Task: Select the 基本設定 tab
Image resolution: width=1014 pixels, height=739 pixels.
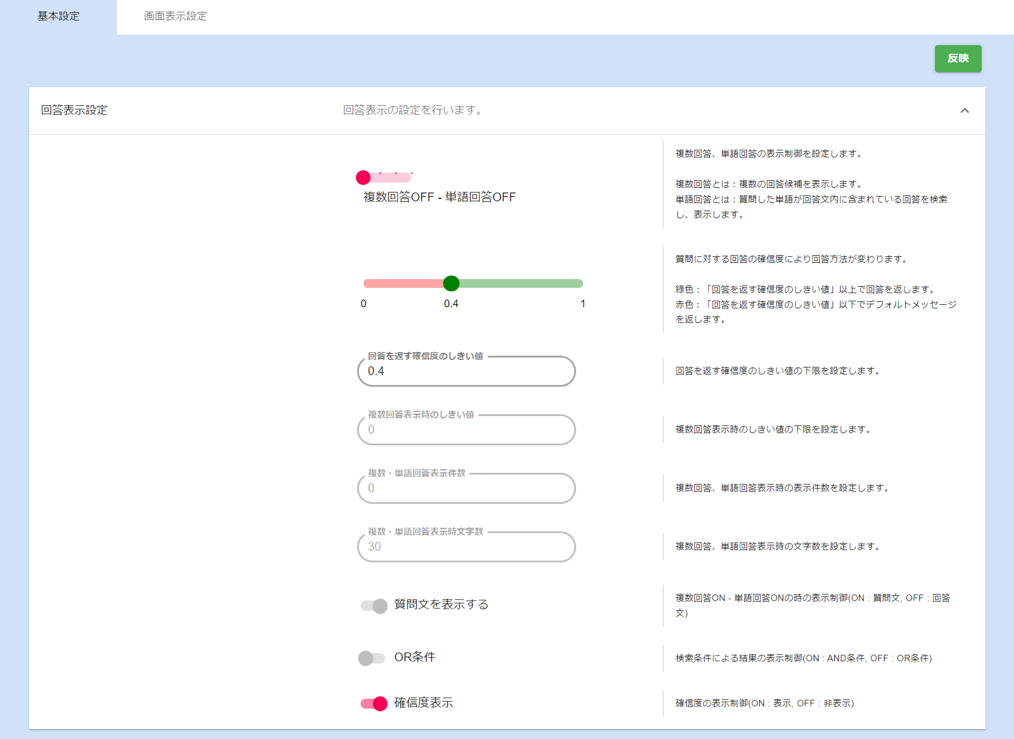Action: (x=59, y=16)
